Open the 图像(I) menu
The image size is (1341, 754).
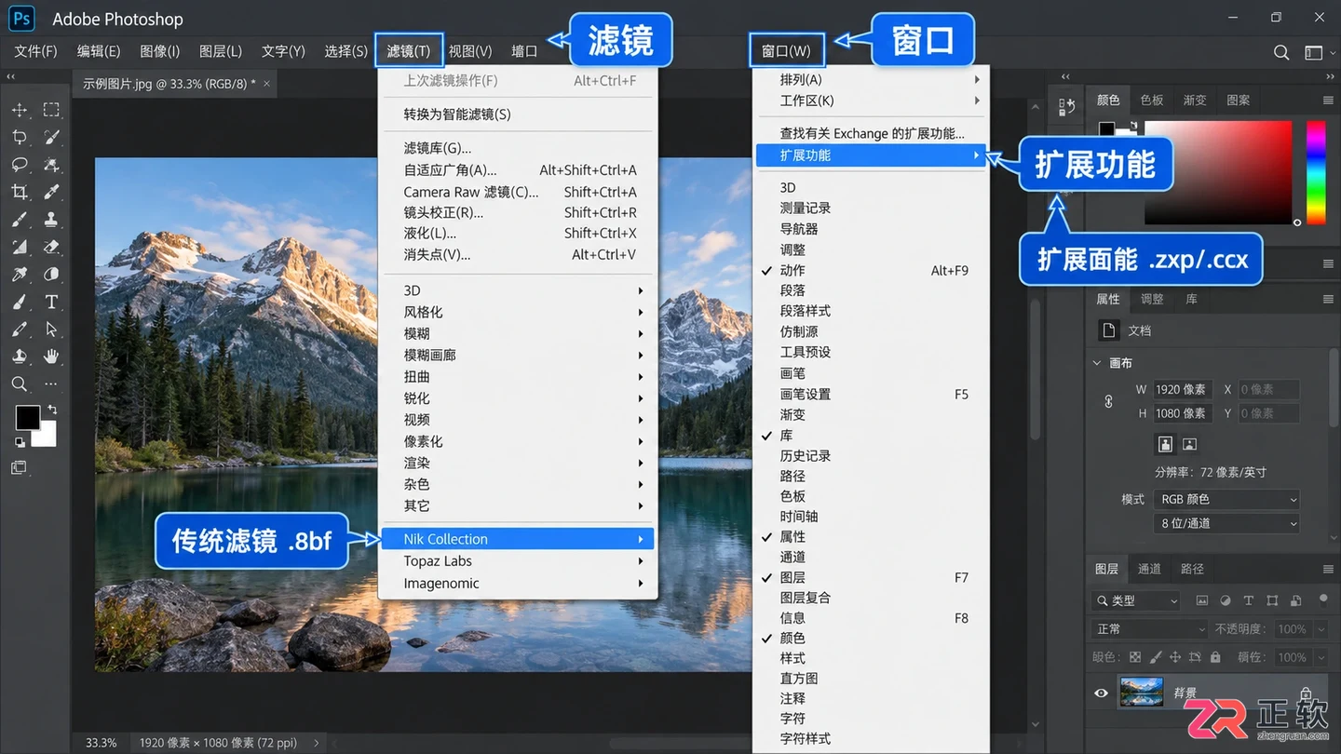160,51
